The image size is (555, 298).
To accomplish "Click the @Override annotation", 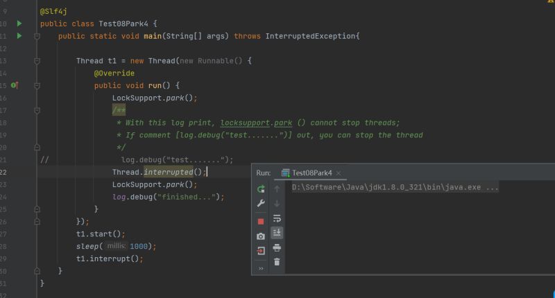I will (114, 73).
